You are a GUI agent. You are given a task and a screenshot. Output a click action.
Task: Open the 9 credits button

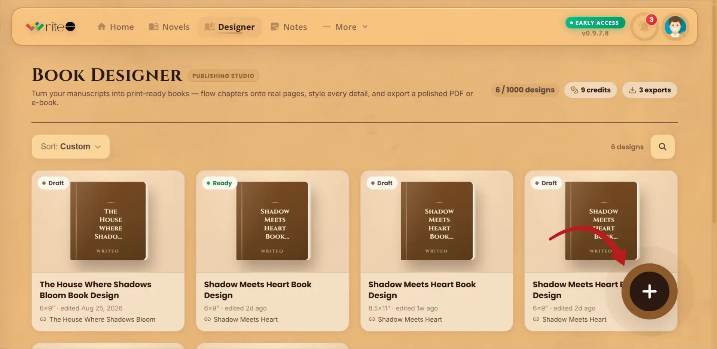(591, 90)
